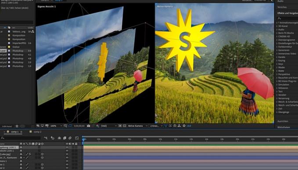Click the 0;00;00;00 timecode in viewer bar
Image resolution: width=298 pixels, height=170 pixels.
(79, 126)
